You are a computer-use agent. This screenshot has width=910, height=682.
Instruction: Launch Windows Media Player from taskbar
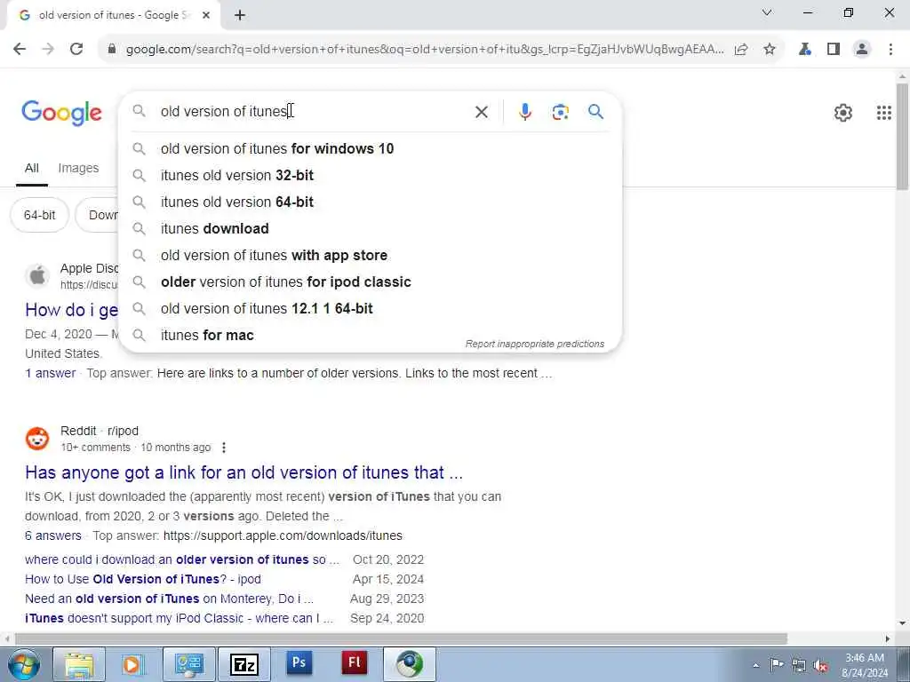click(132, 664)
